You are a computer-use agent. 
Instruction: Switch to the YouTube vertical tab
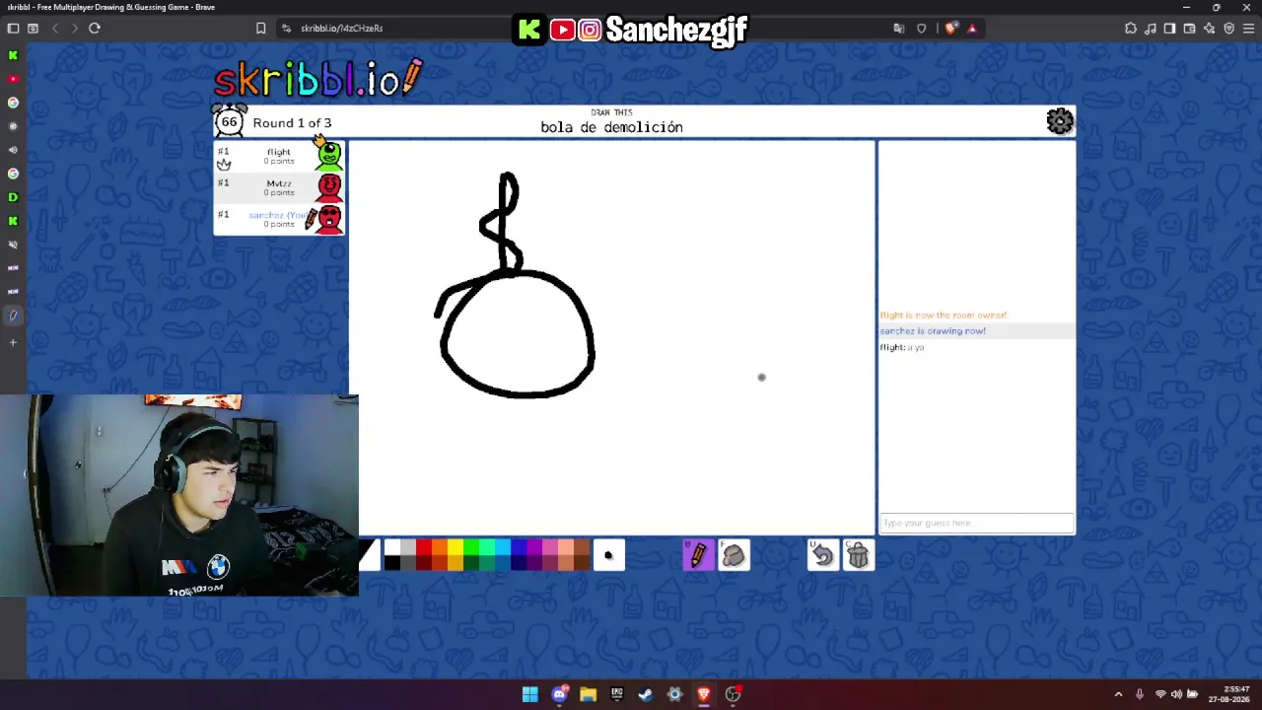tap(13, 79)
